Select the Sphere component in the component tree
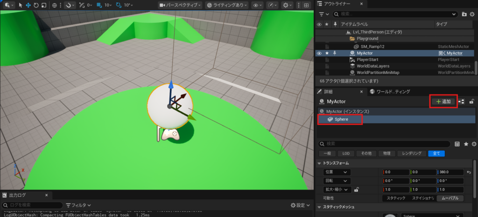 [341, 119]
